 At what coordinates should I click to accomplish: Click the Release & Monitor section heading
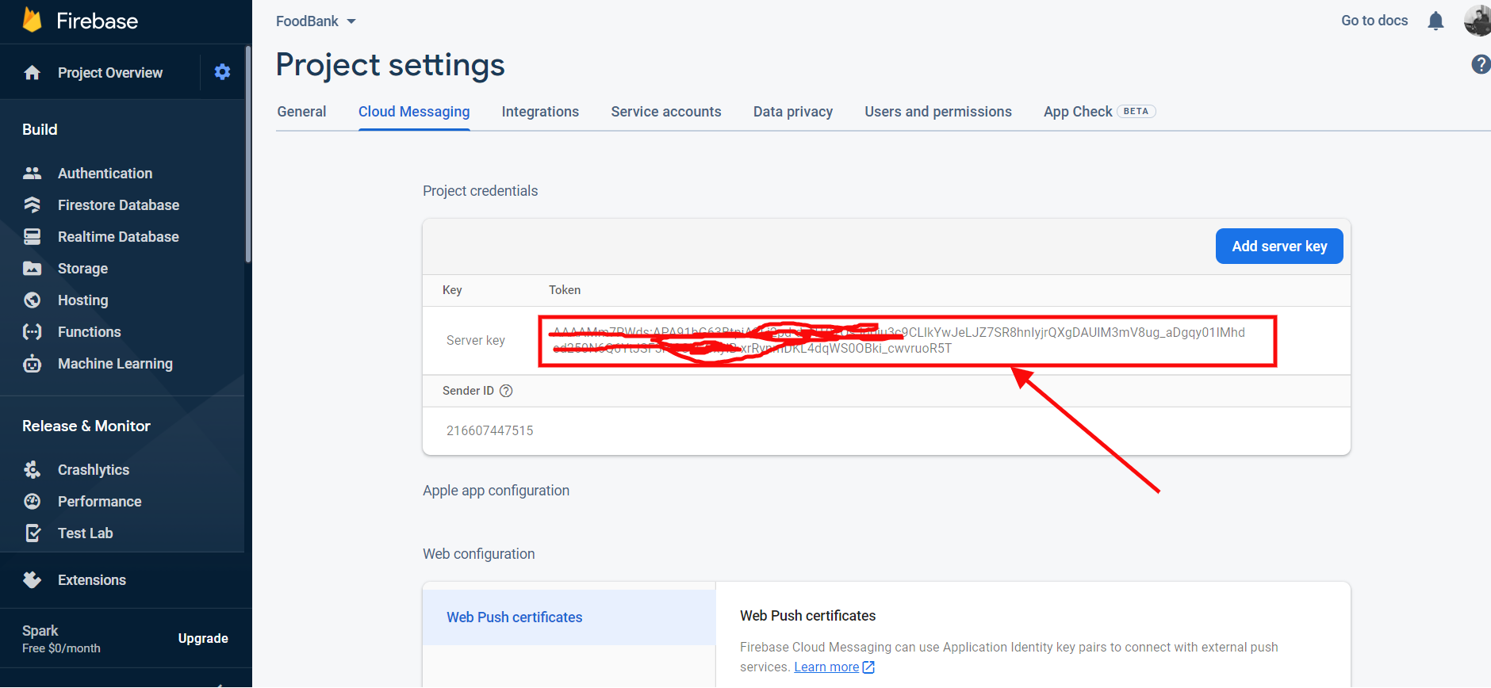86,426
